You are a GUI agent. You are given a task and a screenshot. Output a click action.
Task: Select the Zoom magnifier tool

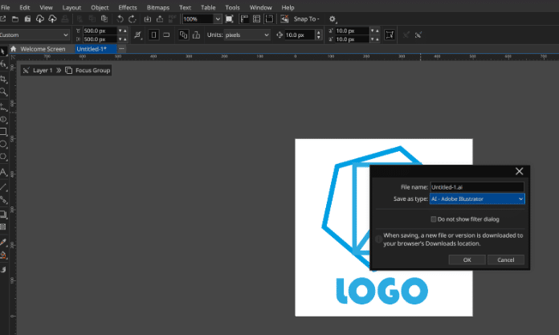[3, 92]
